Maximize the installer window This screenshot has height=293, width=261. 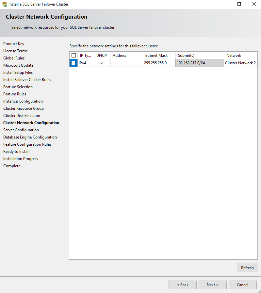click(239, 4)
